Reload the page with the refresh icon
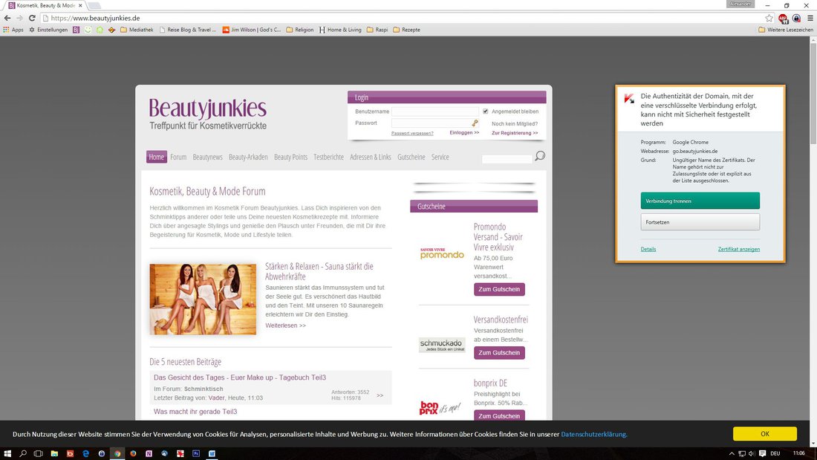Viewport: 817px width, 460px height. coord(31,18)
